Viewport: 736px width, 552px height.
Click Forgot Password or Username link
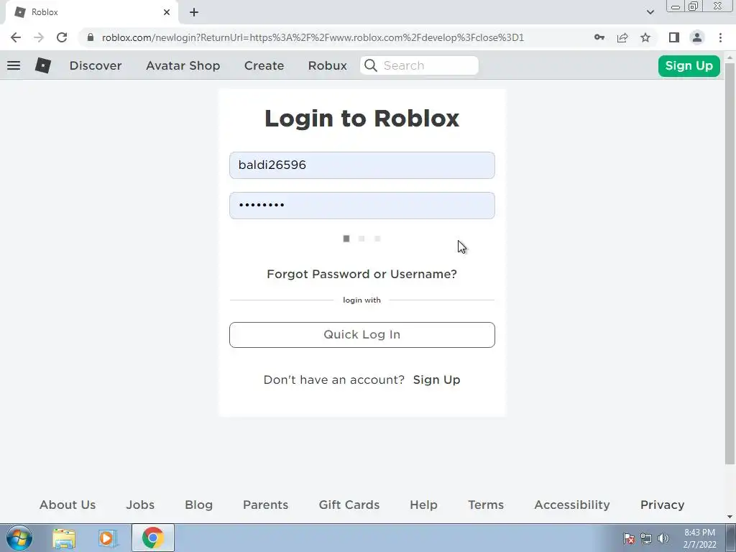tap(362, 274)
